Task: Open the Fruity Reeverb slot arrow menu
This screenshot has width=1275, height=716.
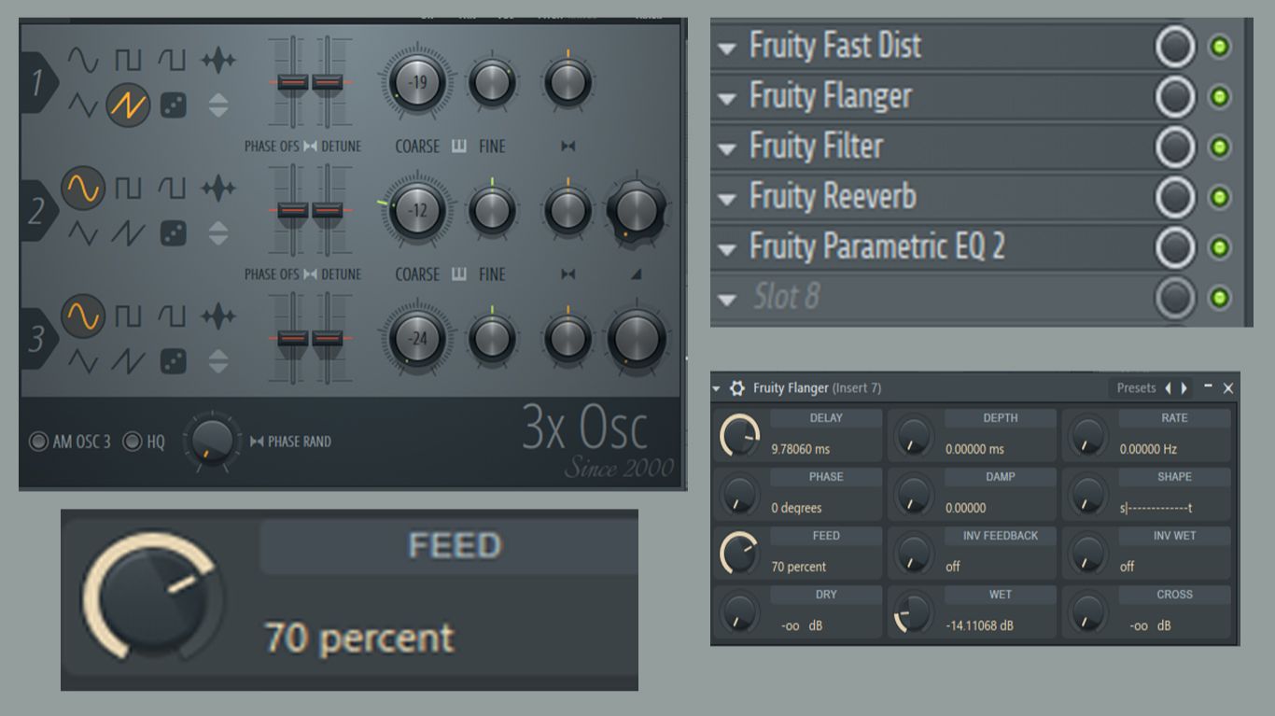Action: (727, 199)
